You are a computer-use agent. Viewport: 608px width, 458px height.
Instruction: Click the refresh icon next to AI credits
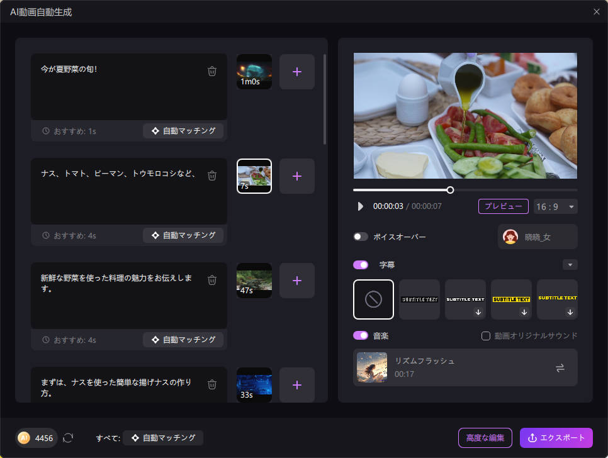[x=68, y=438]
